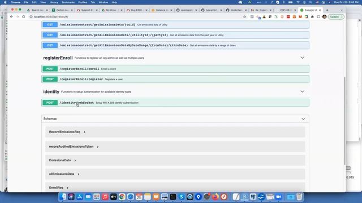
Task: Expand POST /registerEnroll/enroll endpoint
Action: [x=175, y=69]
